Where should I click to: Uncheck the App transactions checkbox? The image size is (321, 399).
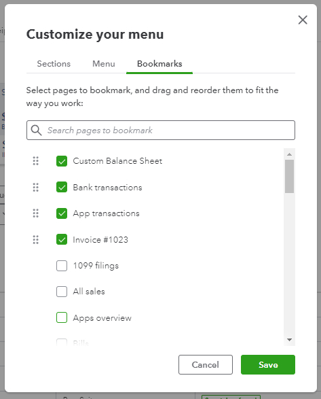coord(62,213)
